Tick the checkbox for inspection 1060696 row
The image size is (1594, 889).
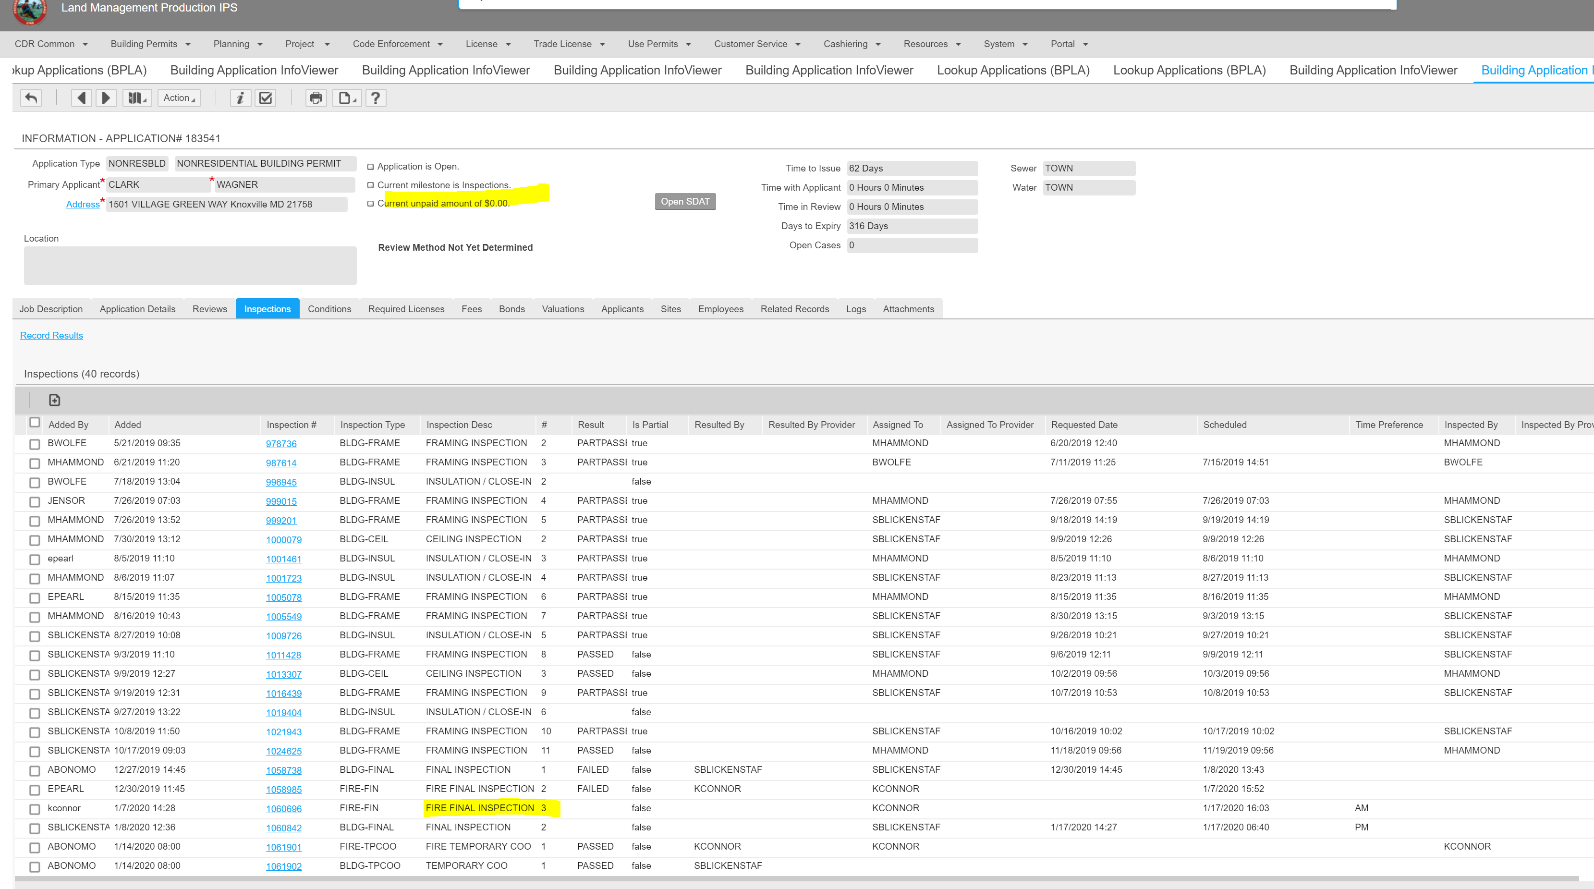35,809
